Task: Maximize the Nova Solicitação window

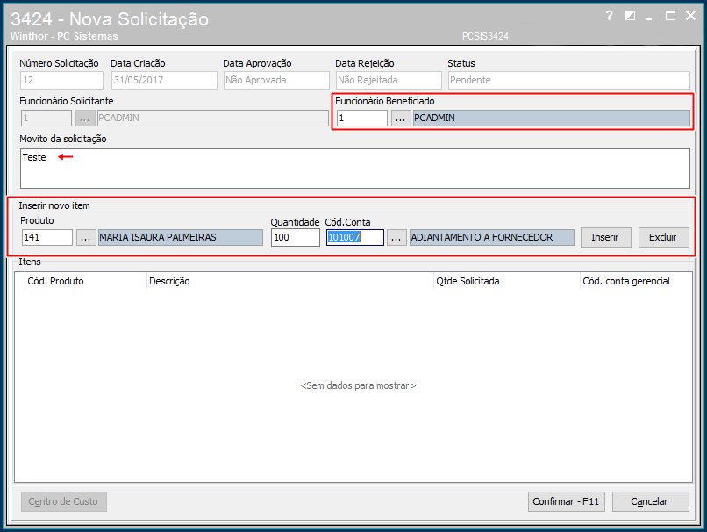Action: click(670, 17)
